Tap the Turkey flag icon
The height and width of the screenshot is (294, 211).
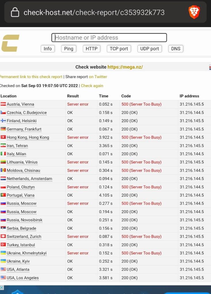point(3,245)
